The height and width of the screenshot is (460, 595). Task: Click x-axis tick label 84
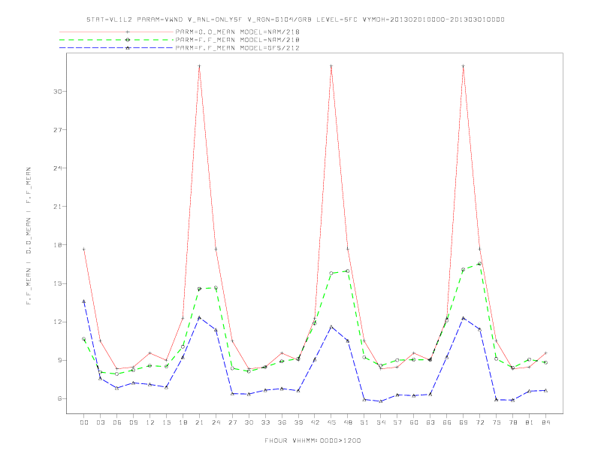click(x=545, y=422)
